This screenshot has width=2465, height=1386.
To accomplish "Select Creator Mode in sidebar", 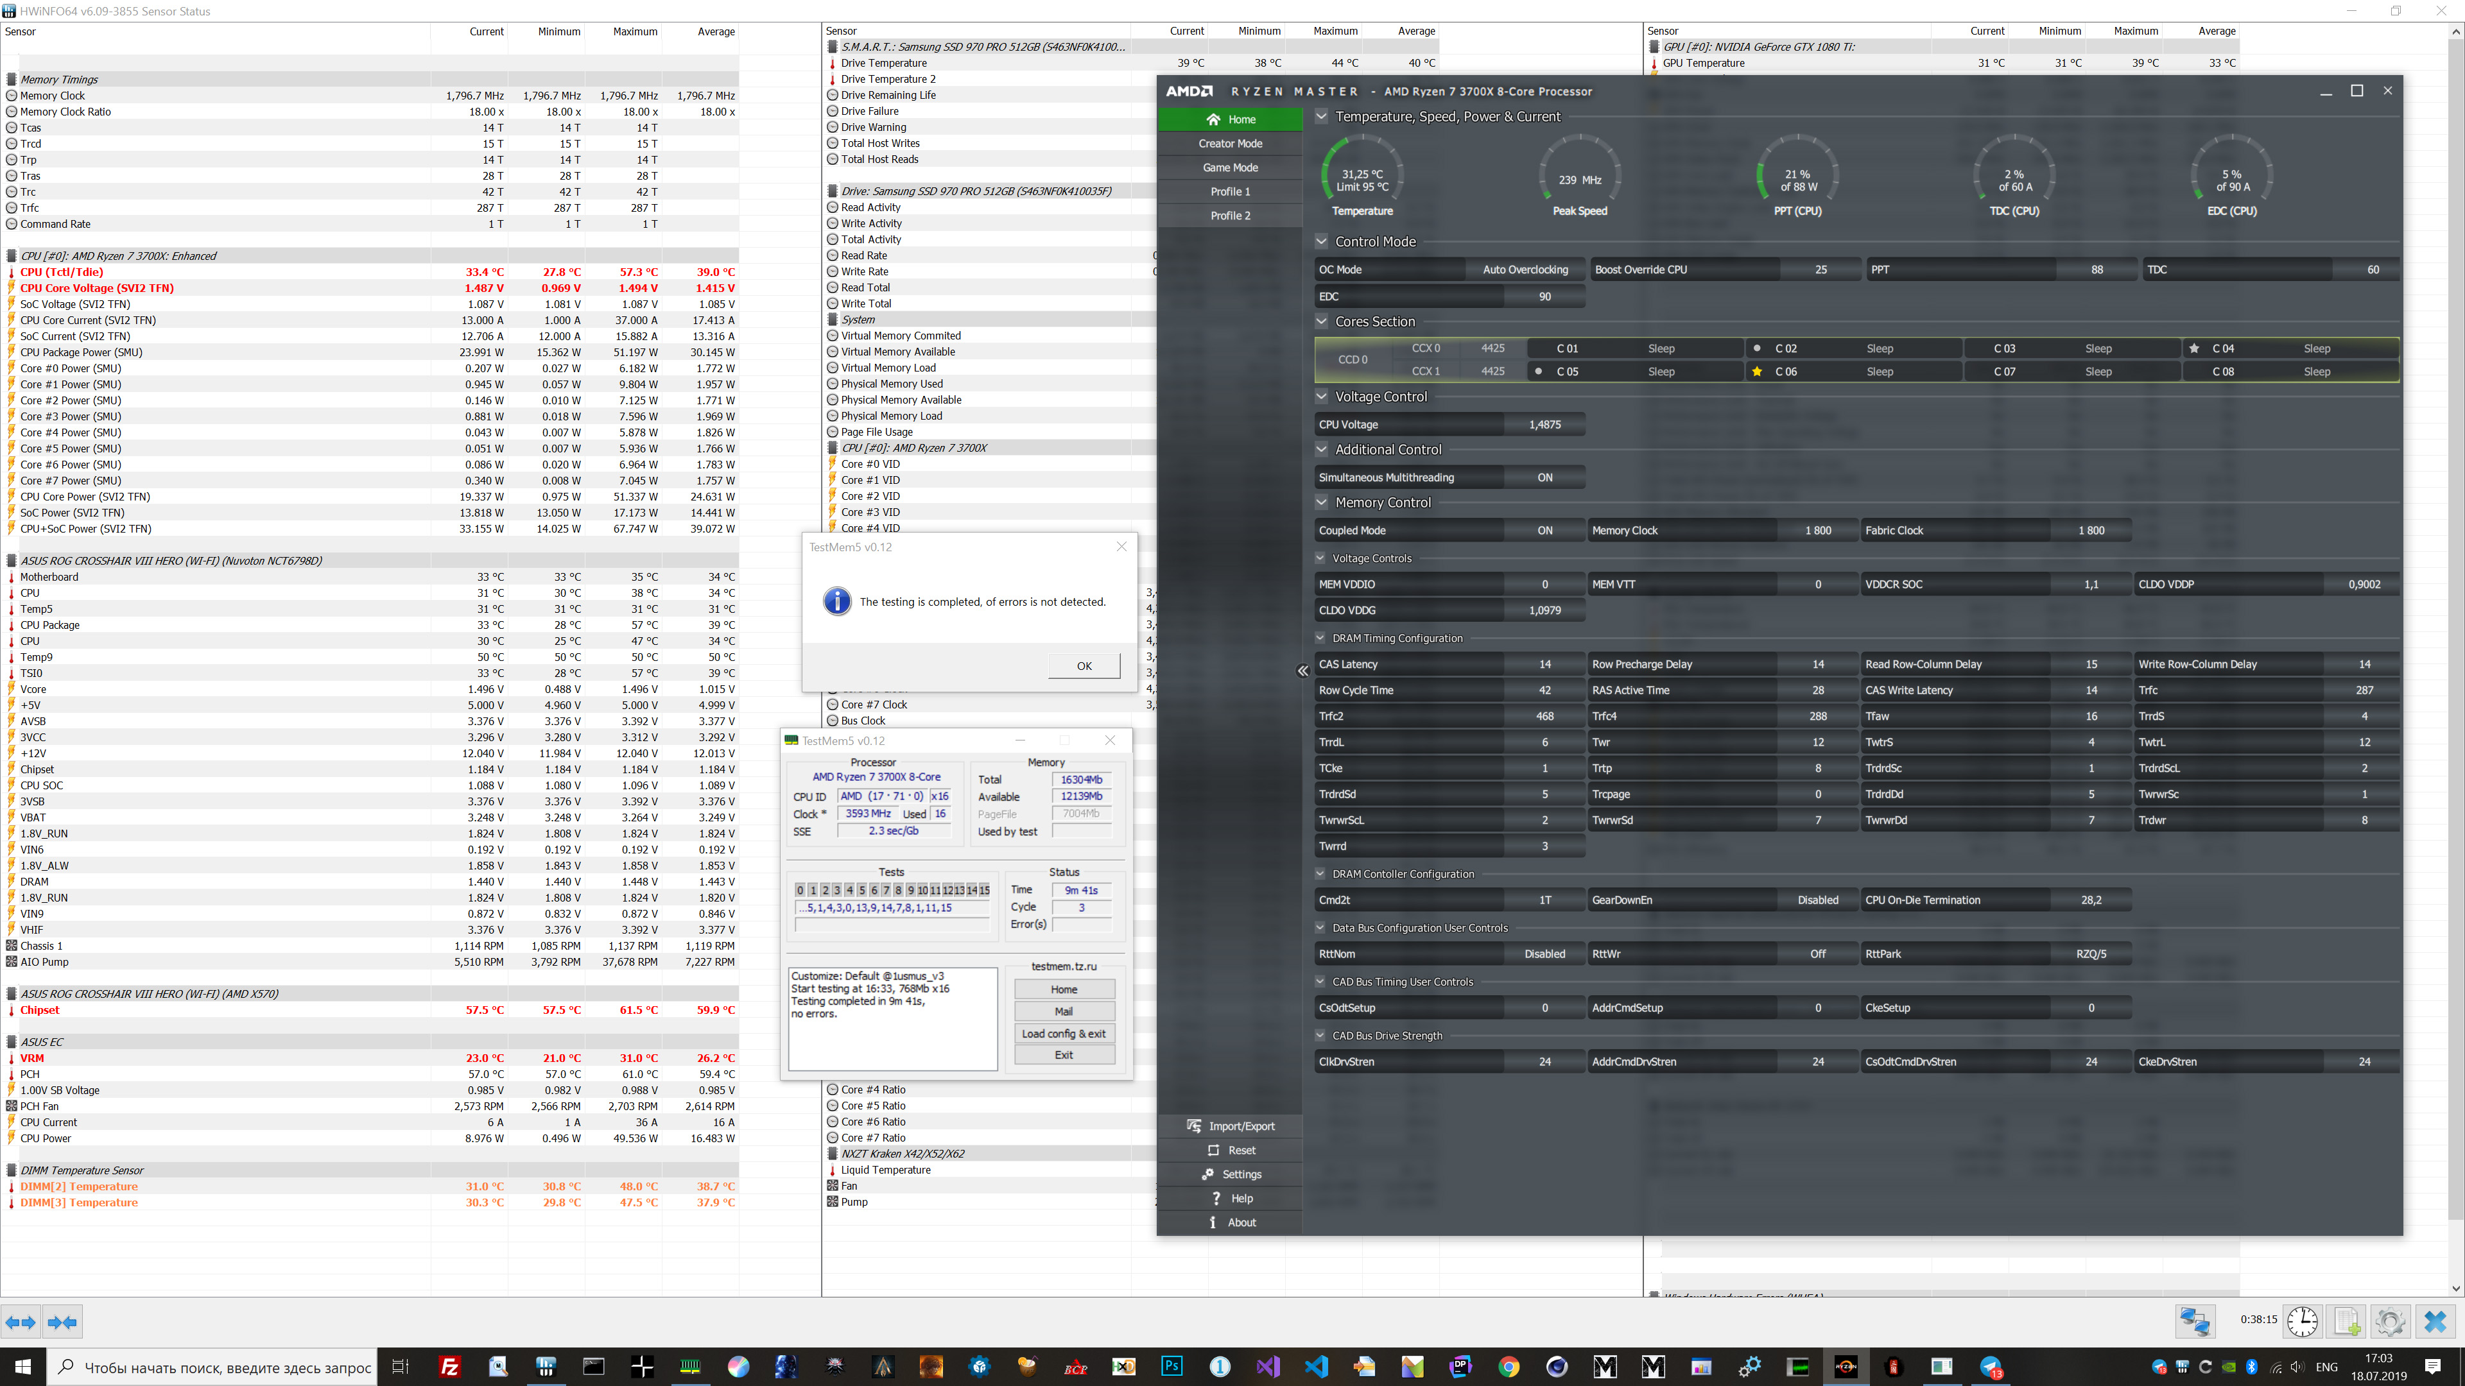I will (x=1230, y=144).
